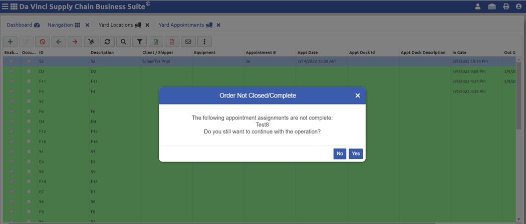Image resolution: width=526 pixels, height=224 pixels.
Task: Close the Order Not Closed/Complete dialog
Action: pos(358,96)
